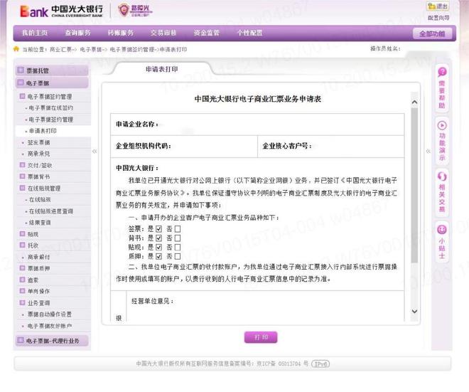Click the 打印 print button
The width and height of the screenshot is (469, 392).
[261, 337]
